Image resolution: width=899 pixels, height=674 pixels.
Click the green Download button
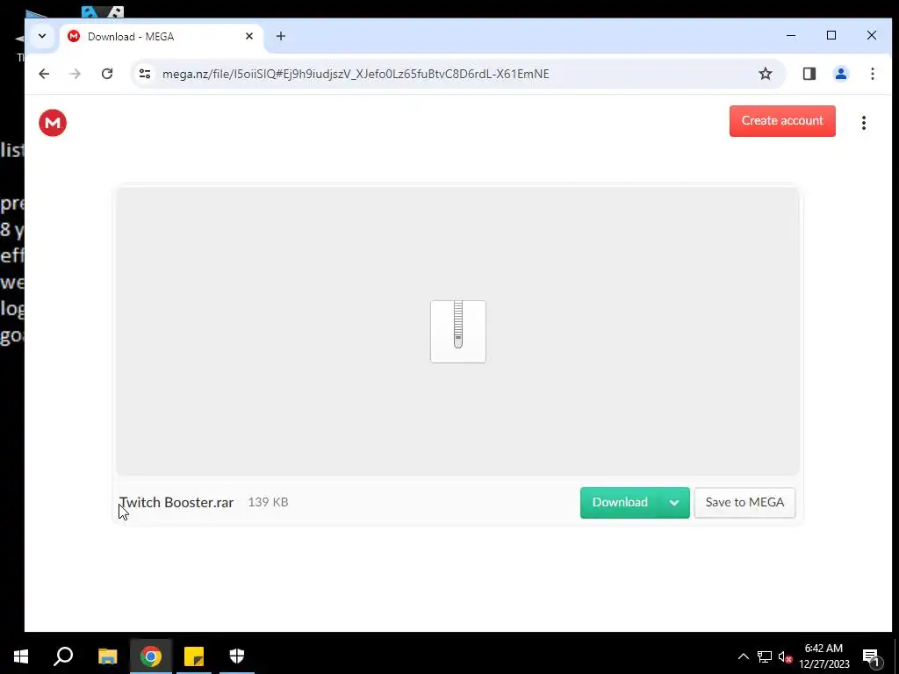coord(620,503)
